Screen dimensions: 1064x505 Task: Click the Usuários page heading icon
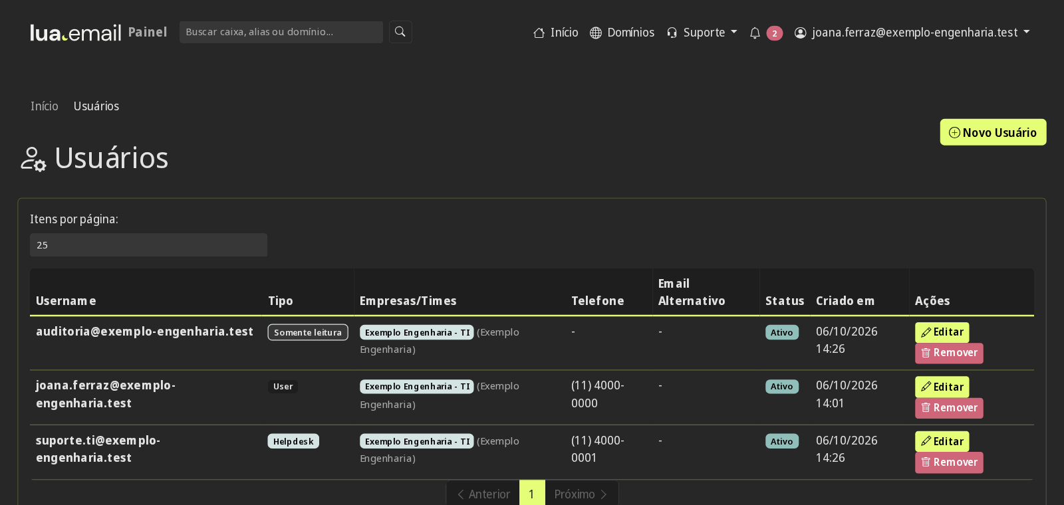pyautogui.click(x=33, y=159)
